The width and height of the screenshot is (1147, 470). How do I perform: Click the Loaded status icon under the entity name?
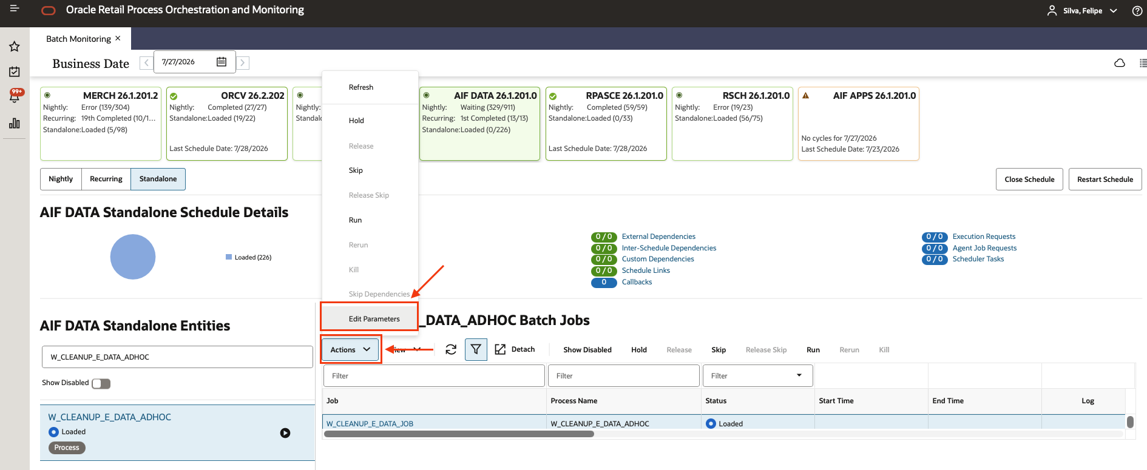(53, 432)
